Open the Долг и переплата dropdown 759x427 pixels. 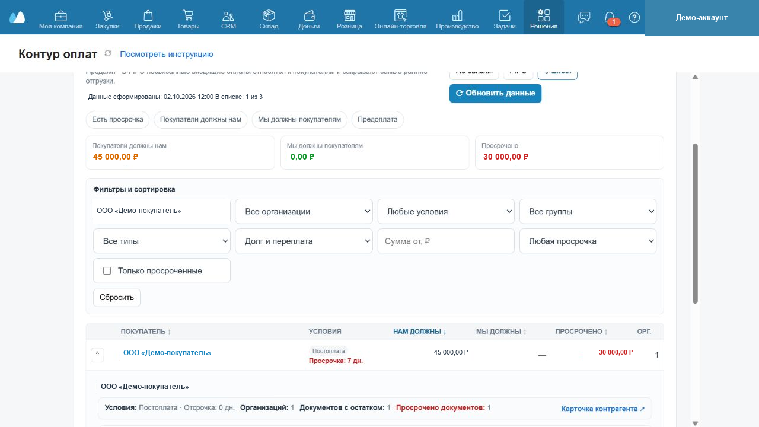tap(304, 241)
